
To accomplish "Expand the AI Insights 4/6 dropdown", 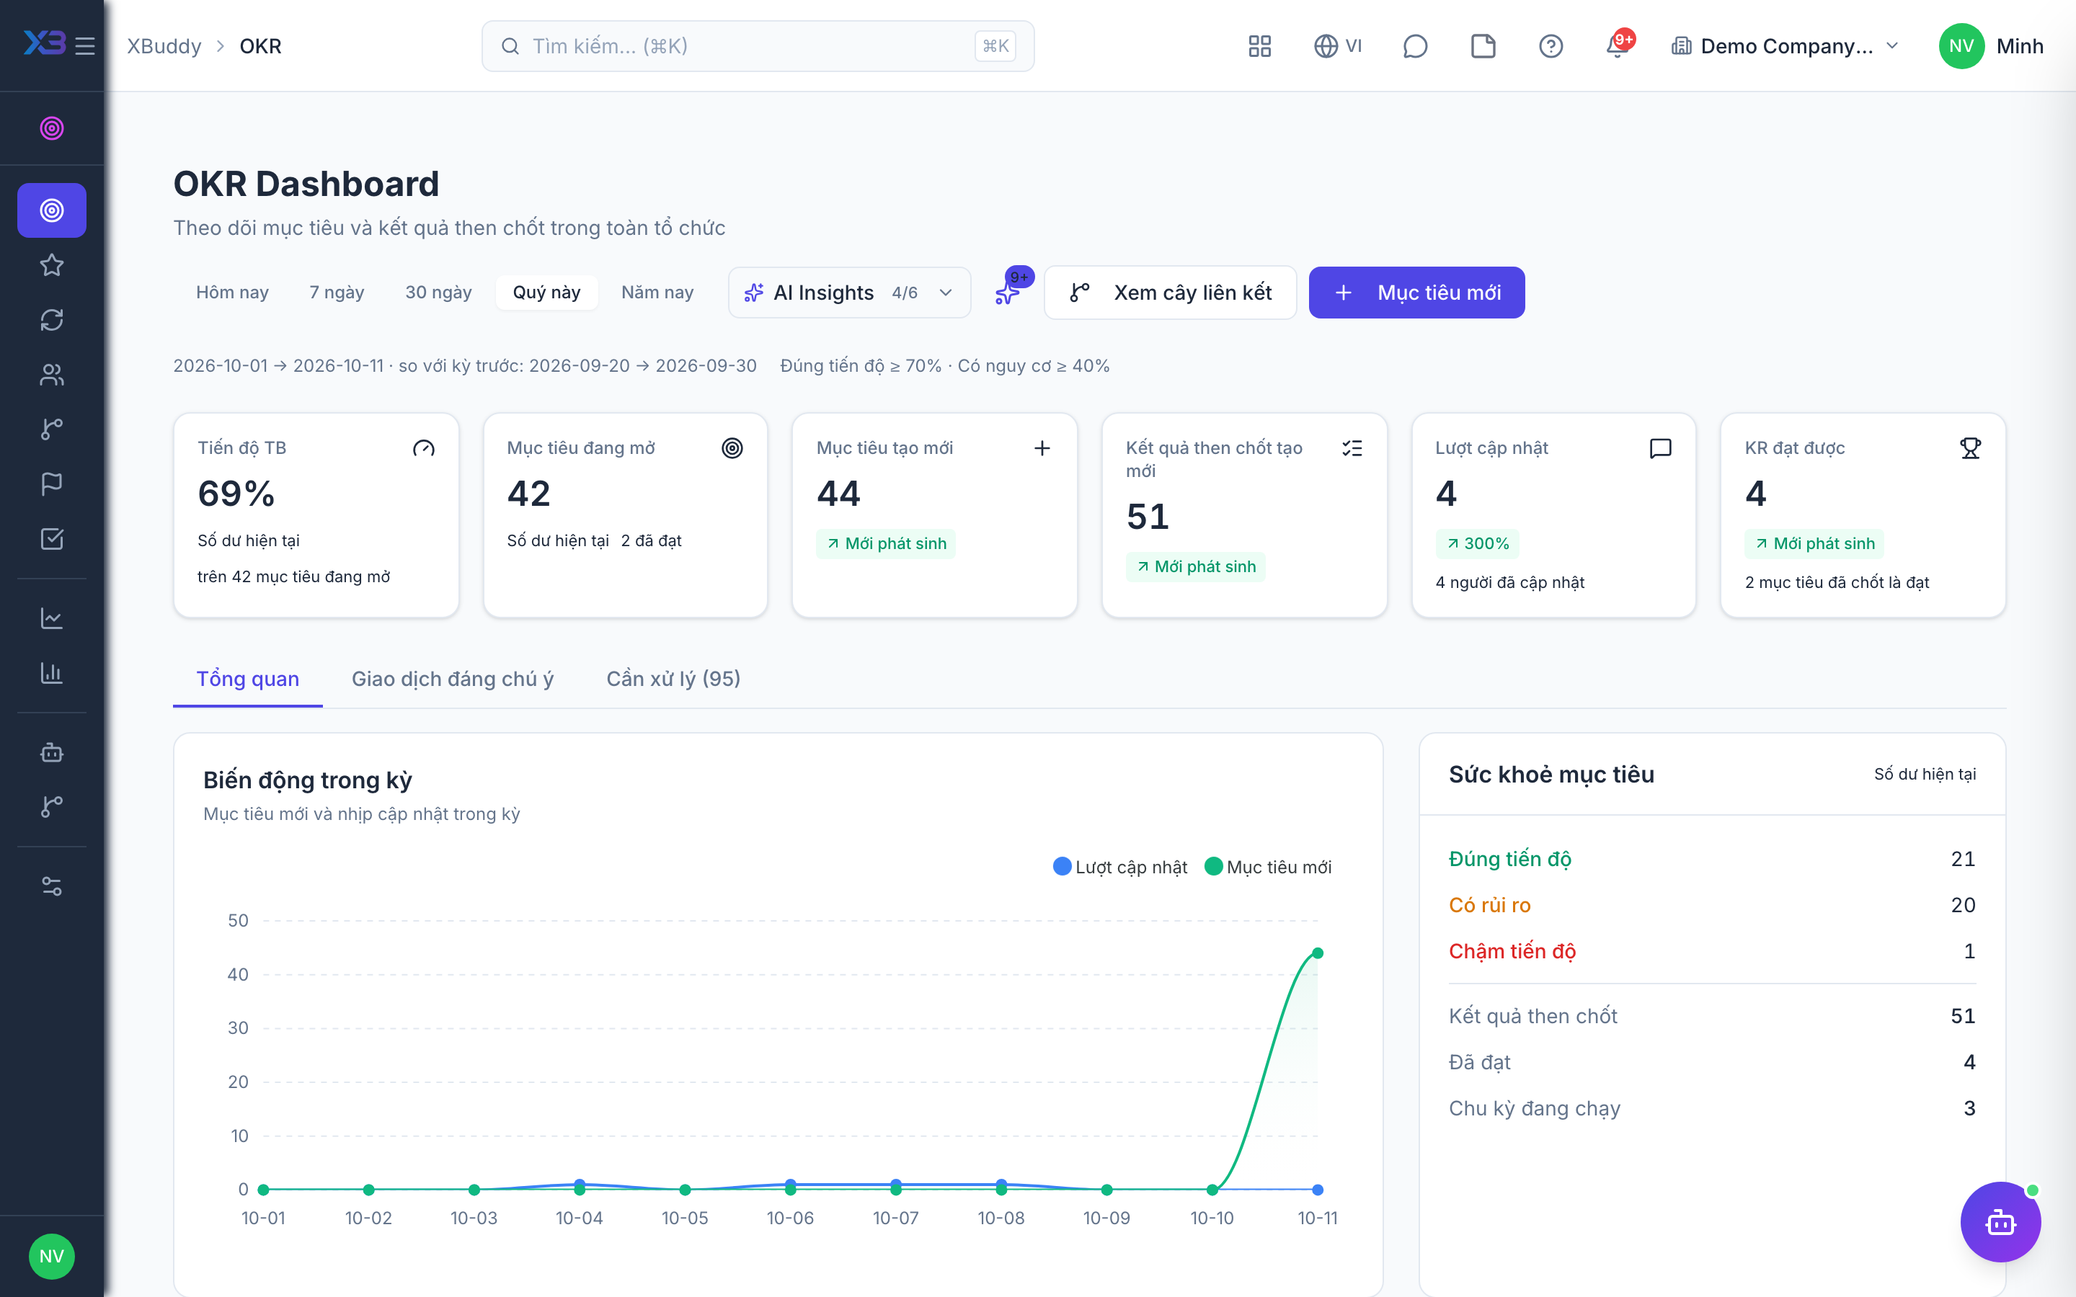I will click(849, 293).
